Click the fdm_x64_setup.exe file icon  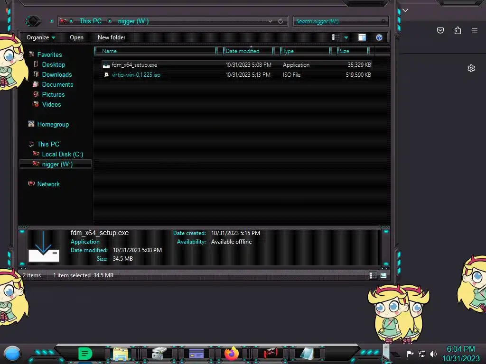(106, 64)
